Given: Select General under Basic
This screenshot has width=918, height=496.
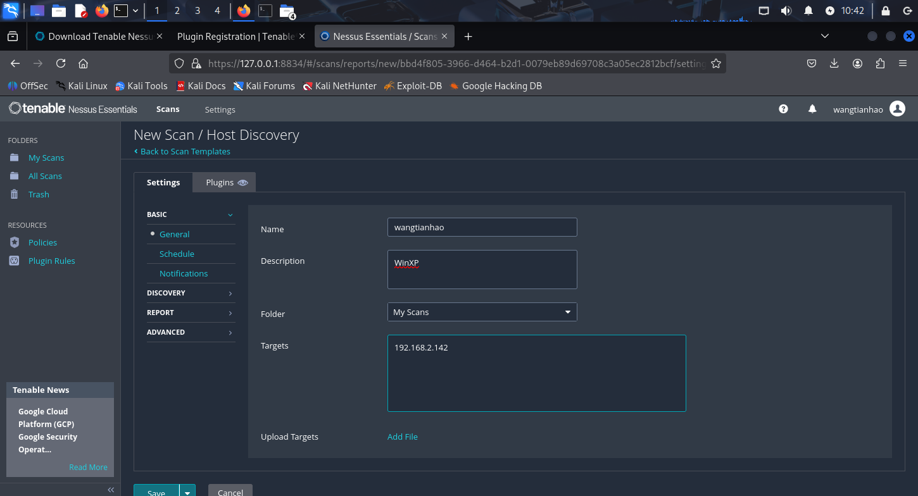Looking at the screenshot, I should (174, 234).
